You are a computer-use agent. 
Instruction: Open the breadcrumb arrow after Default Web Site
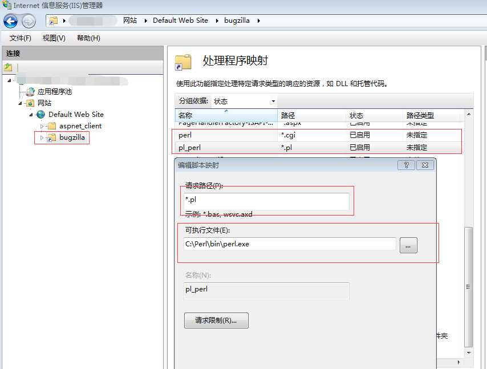pyautogui.click(x=217, y=21)
